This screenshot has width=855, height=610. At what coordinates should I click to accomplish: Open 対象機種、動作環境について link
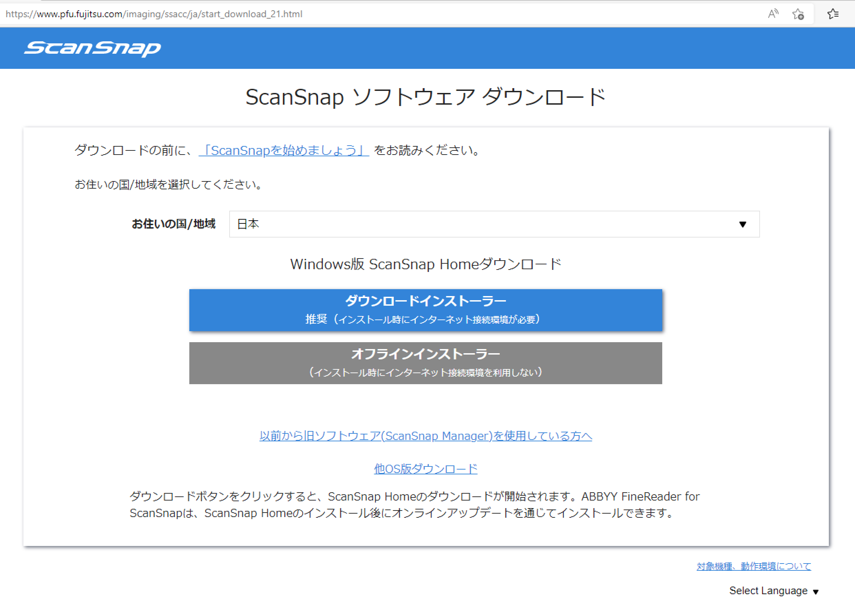[x=753, y=566]
